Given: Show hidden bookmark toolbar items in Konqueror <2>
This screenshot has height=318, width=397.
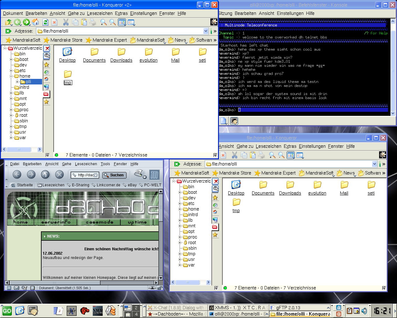Looking at the screenshot, I should click(215, 40).
